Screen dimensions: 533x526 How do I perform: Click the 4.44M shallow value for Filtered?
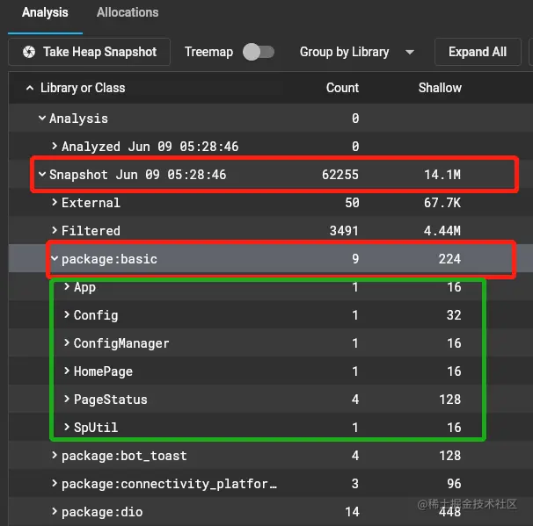[442, 231]
